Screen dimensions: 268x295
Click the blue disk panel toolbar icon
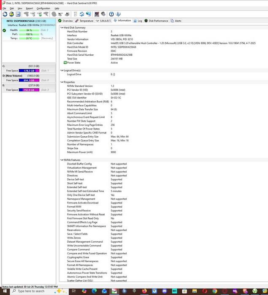[x=18, y=14]
